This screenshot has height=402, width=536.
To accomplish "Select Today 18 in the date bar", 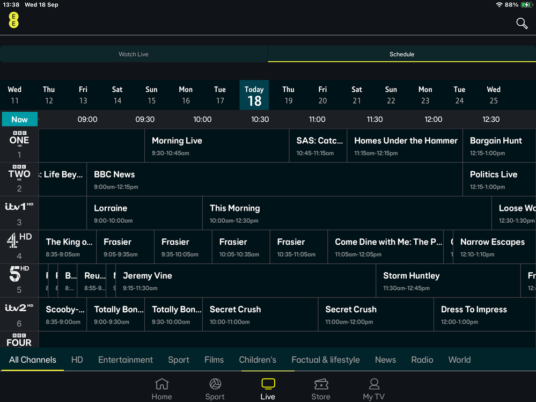I will [254, 95].
